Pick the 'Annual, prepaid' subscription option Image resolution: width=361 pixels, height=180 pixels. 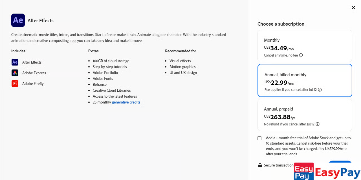305,115
